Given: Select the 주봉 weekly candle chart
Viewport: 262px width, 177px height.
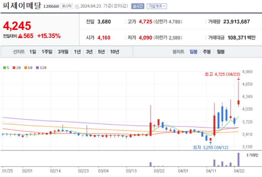Looking at the screenshot, I should tap(207, 52).
